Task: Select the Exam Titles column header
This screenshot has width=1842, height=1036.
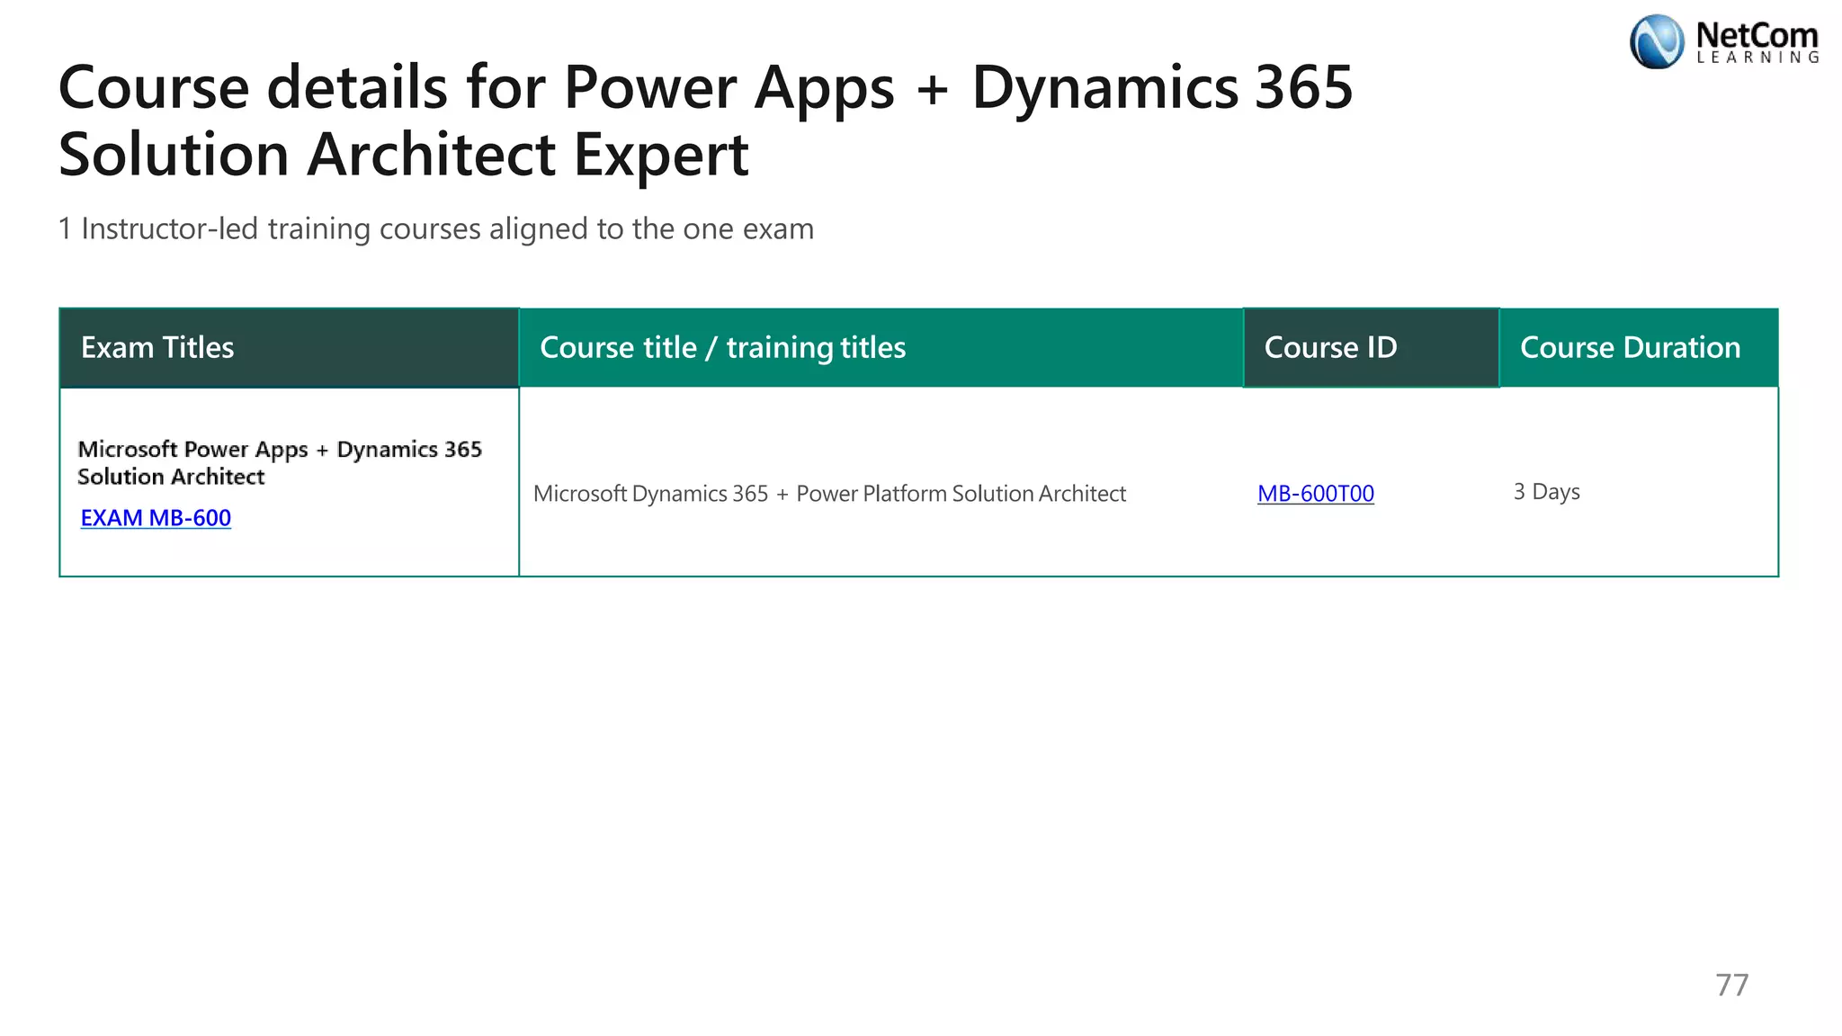Action: point(289,348)
